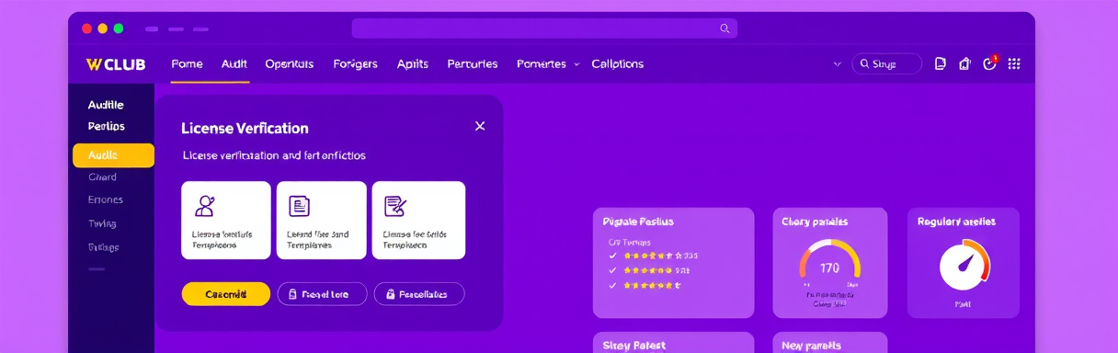This screenshot has height=353, width=1118.
Task: Select the License featurs Templaens card
Action: tap(226, 221)
